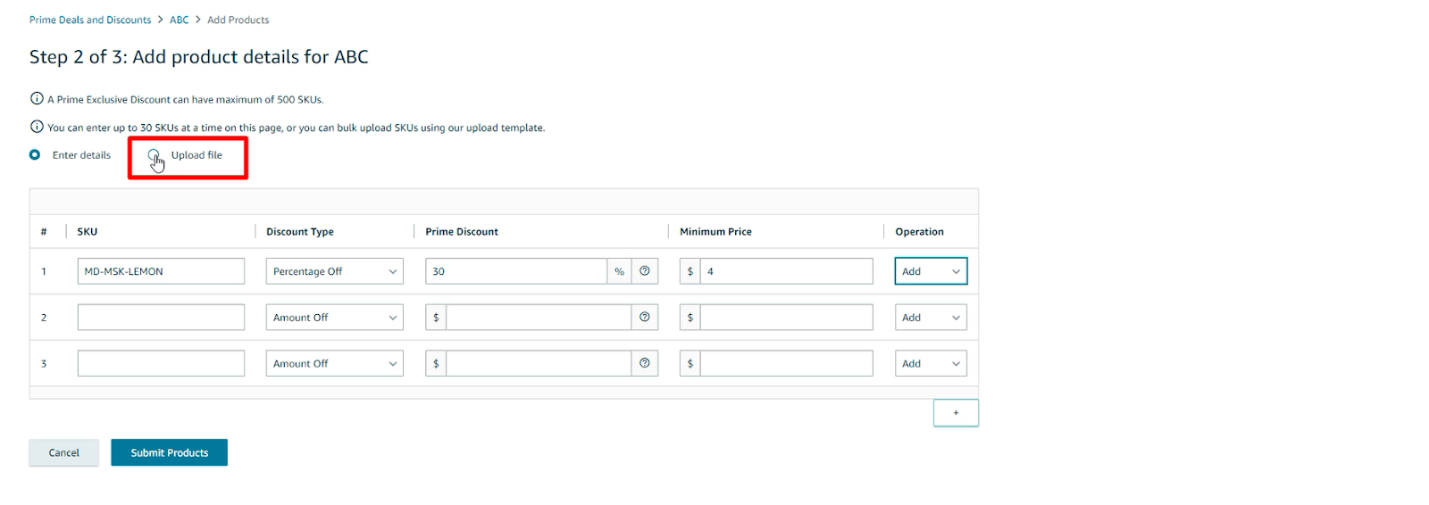Click the Minimum Price column header
This screenshot has height=505, width=1429.
coord(715,232)
